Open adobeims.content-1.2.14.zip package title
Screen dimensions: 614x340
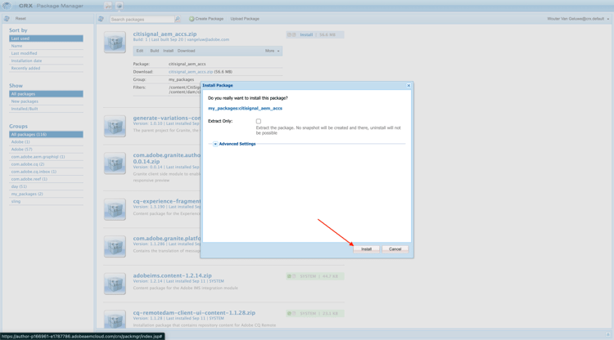click(x=172, y=275)
